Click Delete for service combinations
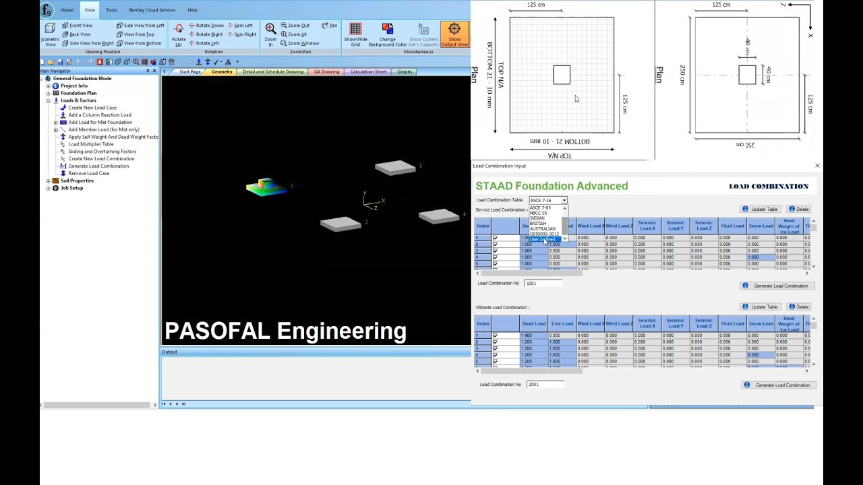 coord(798,209)
